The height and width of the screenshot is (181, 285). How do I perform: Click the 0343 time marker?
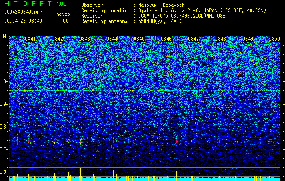85,39
